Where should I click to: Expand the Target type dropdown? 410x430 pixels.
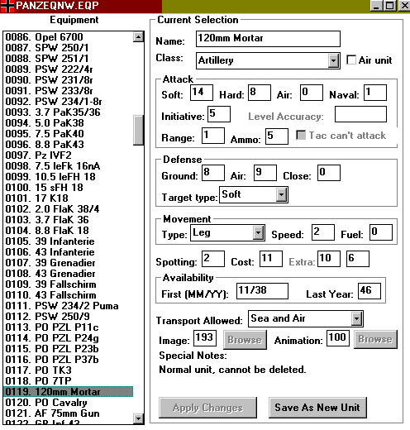(x=281, y=195)
